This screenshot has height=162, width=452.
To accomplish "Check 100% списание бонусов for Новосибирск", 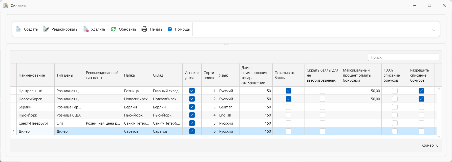I will [x=395, y=99].
